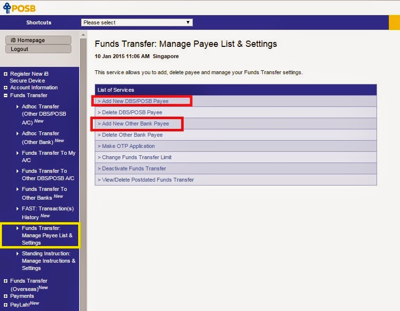The height and width of the screenshot is (311, 400).
Task: Click sidebar scrollbar up arrow
Action: pyautogui.click(x=83, y=35)
